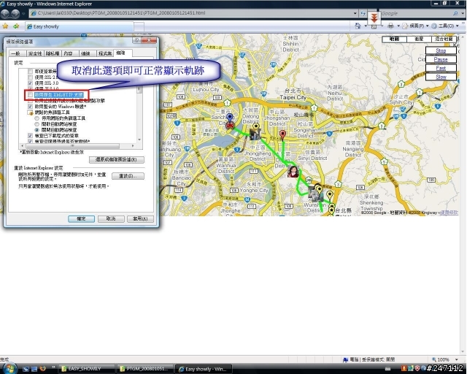Click the Home toolbar icon
Viewport: 467px width, 374px height.
point(358,26)
